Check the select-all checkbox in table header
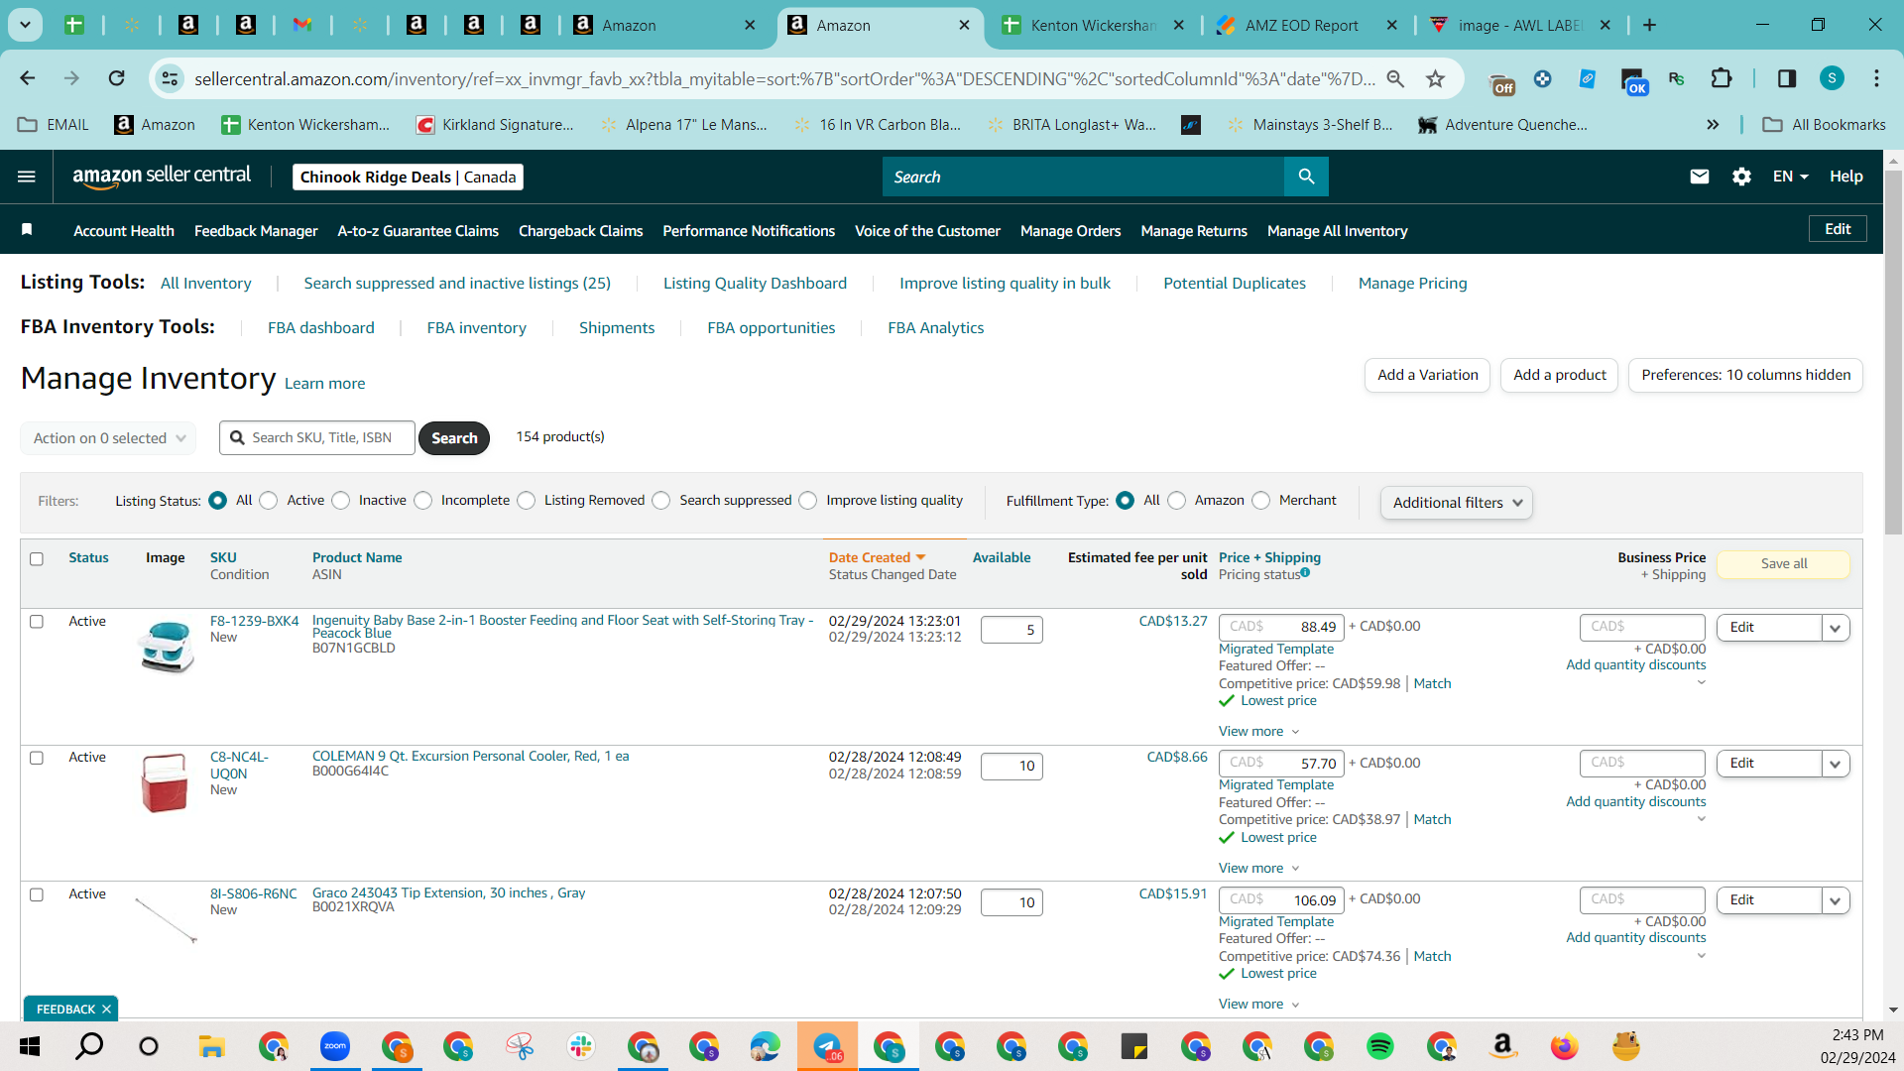The height and width of the screenshot is (1071, 1904). click(x=37, y=559)
